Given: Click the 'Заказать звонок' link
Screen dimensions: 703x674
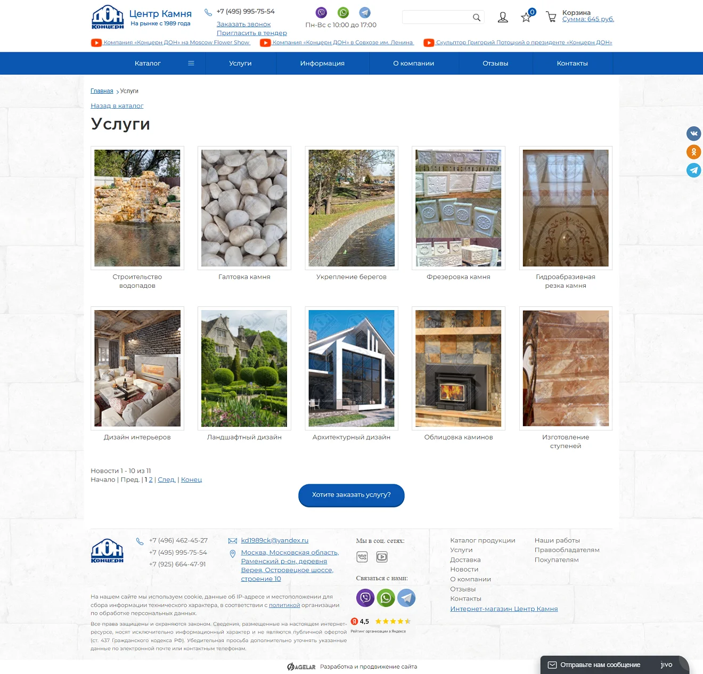Looking at the screenshot, I should point(243,25).
